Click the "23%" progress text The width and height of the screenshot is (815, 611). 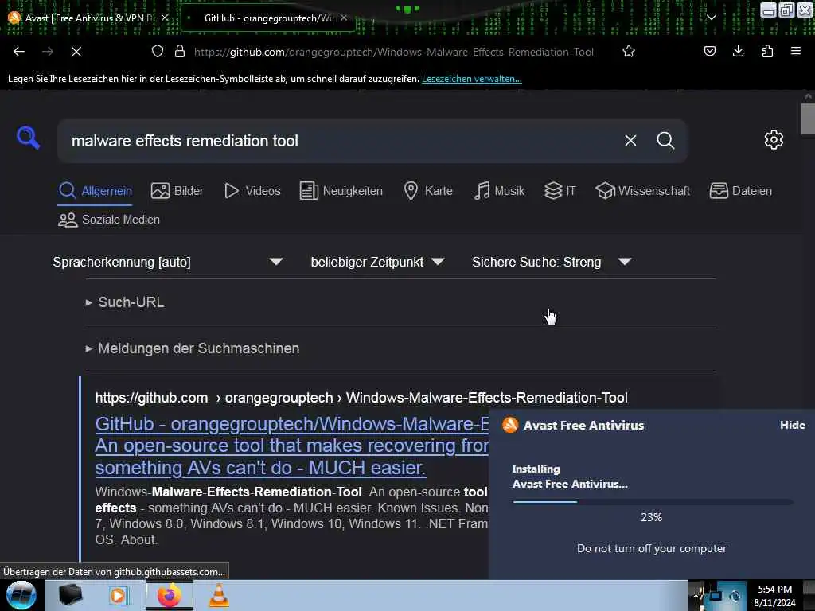tap(651, 517)
